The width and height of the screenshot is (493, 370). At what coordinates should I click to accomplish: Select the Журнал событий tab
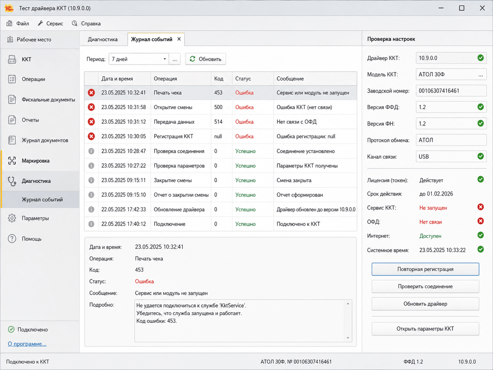pos(152,39)
